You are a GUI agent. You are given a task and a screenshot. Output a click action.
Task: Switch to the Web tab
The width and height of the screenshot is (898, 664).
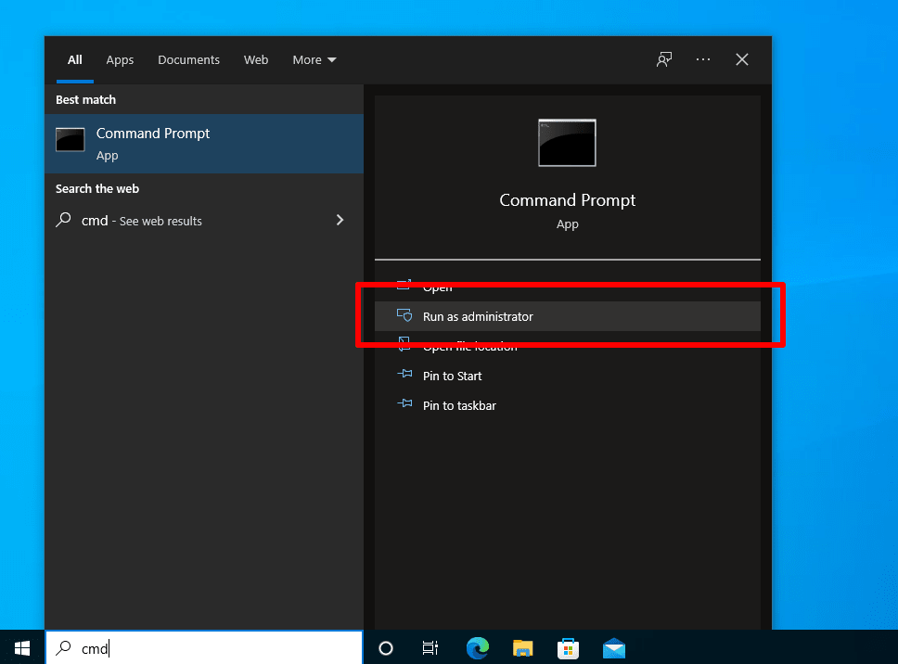click(x=256, y=59)
